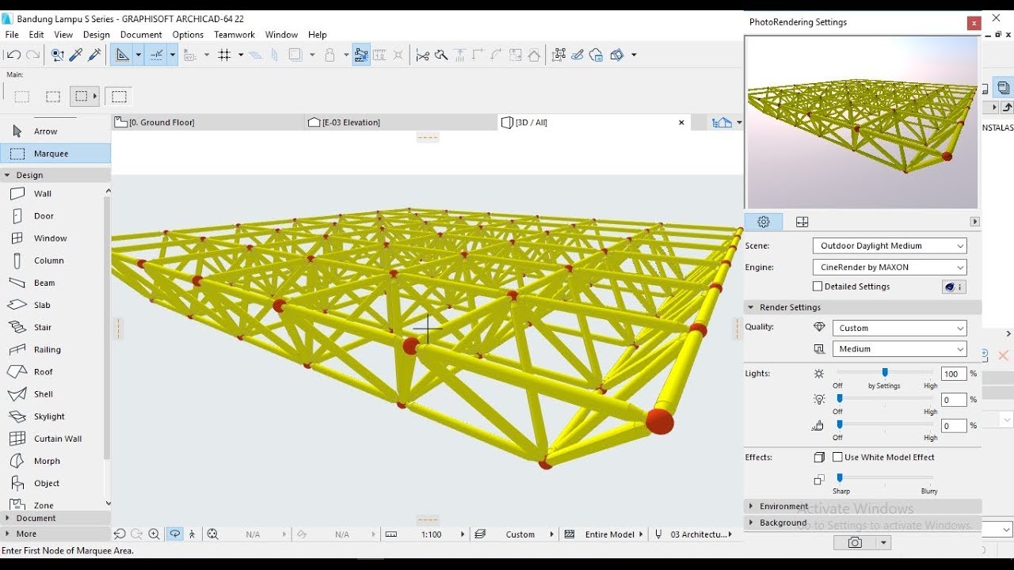Click the camera render button
Image resolution: width=1014 pixels, height=570 pixels.
coord(855,542)
